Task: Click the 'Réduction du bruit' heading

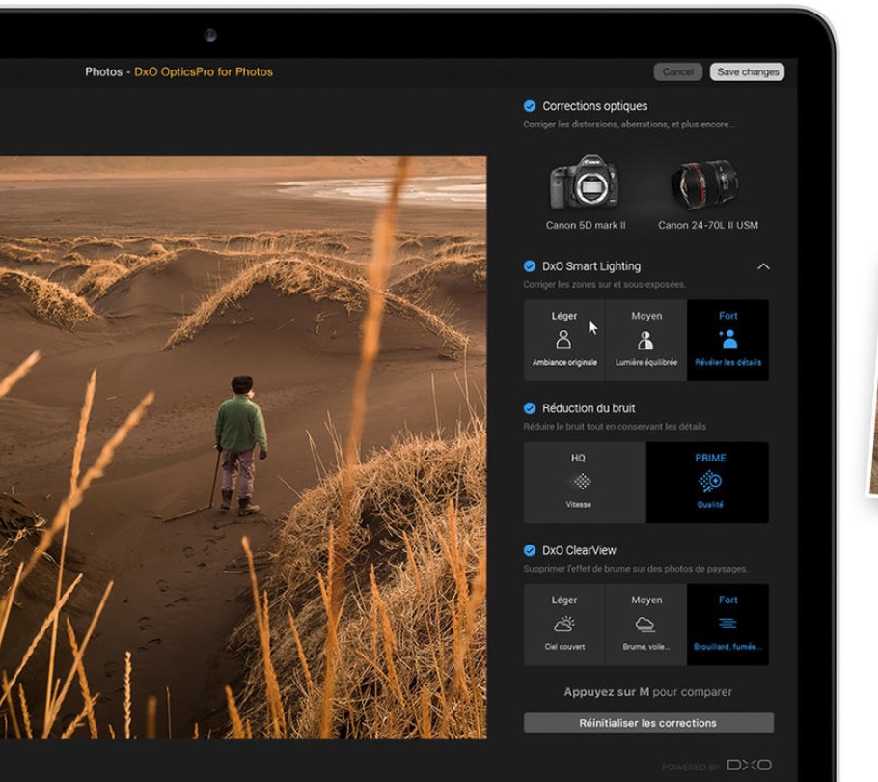Action: click(589, 408)
